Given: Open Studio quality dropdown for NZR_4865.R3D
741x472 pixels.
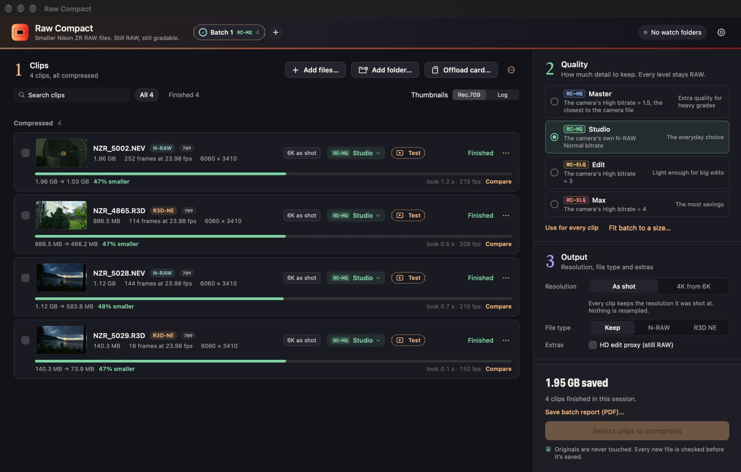Looking at the screenshot, I should [356, 216].
